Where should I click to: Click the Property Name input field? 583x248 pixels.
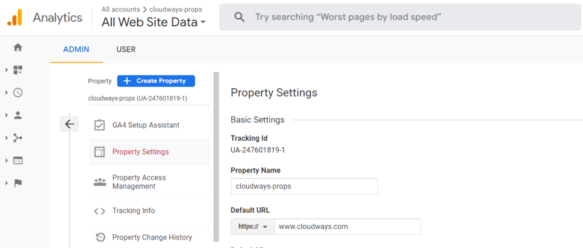pos(304,187)
